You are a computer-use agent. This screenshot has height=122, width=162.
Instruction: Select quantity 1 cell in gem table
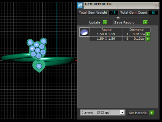click(x=127, y=34)
